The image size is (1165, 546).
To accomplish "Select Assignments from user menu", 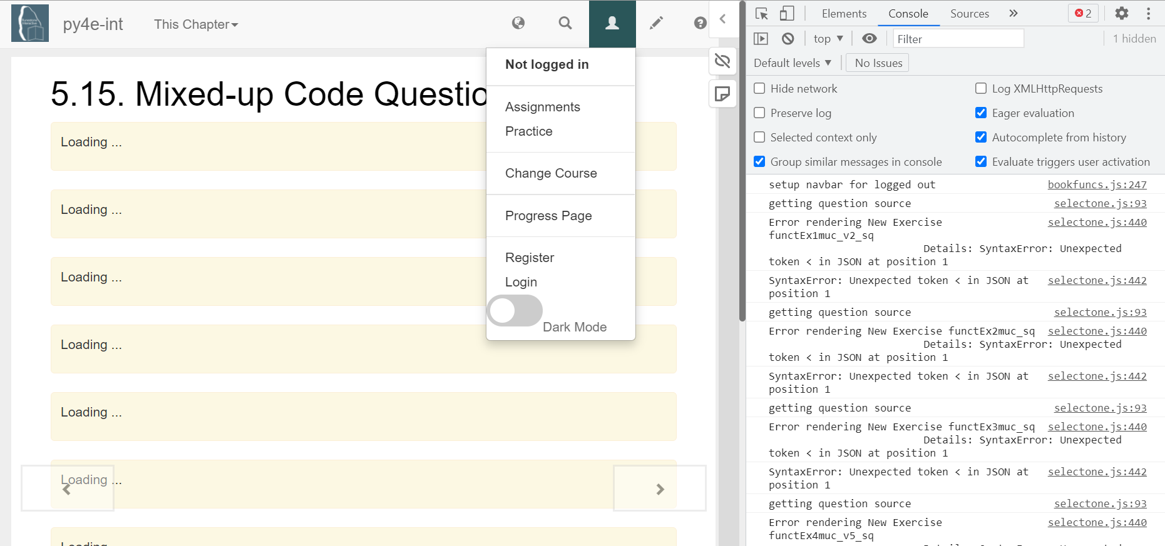I will (543, 107).
